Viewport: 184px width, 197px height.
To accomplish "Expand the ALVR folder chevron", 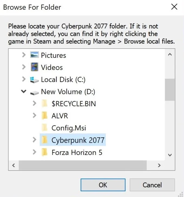I will pyautogui.click(x=34, y=116).
